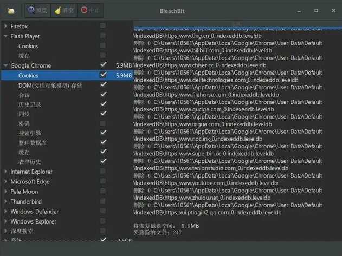Select DOM(文档对象模型) 存储 row
Screen dimensions: 342x256
50,86
